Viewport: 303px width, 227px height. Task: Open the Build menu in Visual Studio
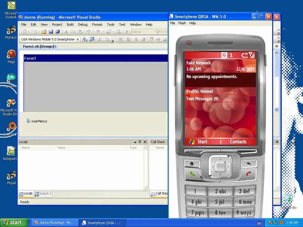(70, 25)
